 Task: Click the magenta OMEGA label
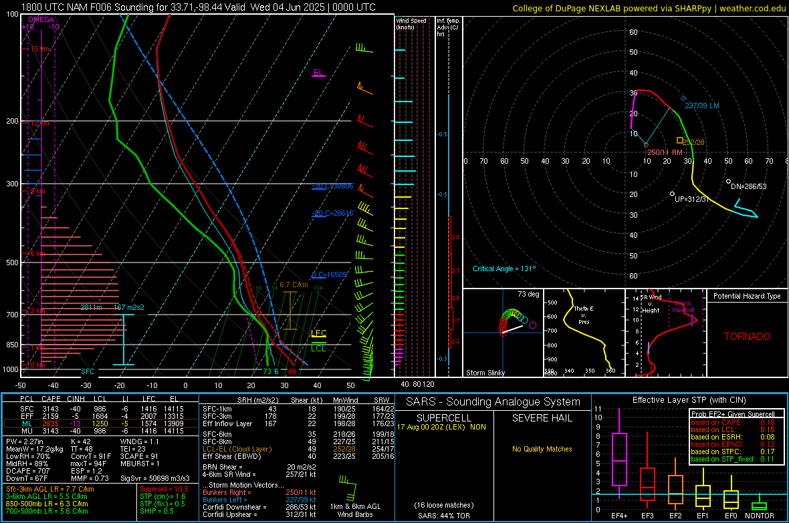click(x=41, y=19)
